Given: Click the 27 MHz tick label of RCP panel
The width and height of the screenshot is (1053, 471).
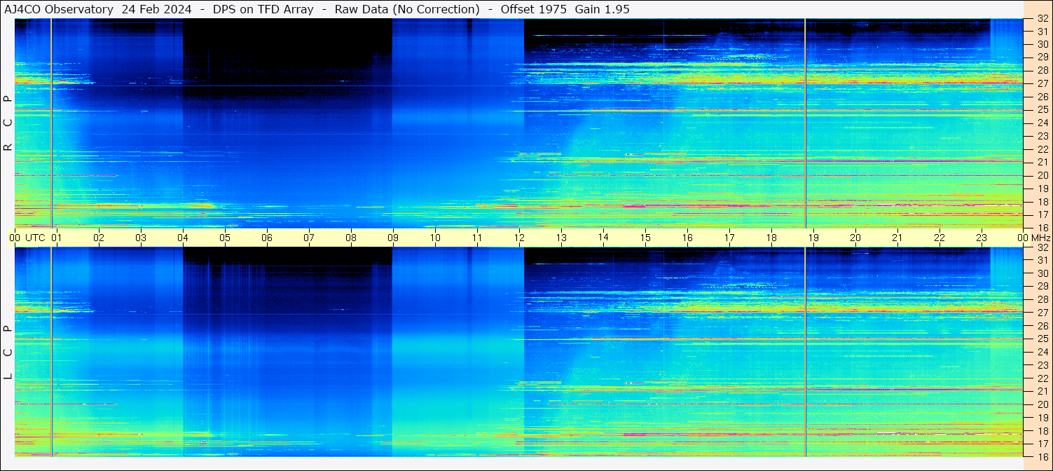Looking at the screenshot, I should 1042,83.
